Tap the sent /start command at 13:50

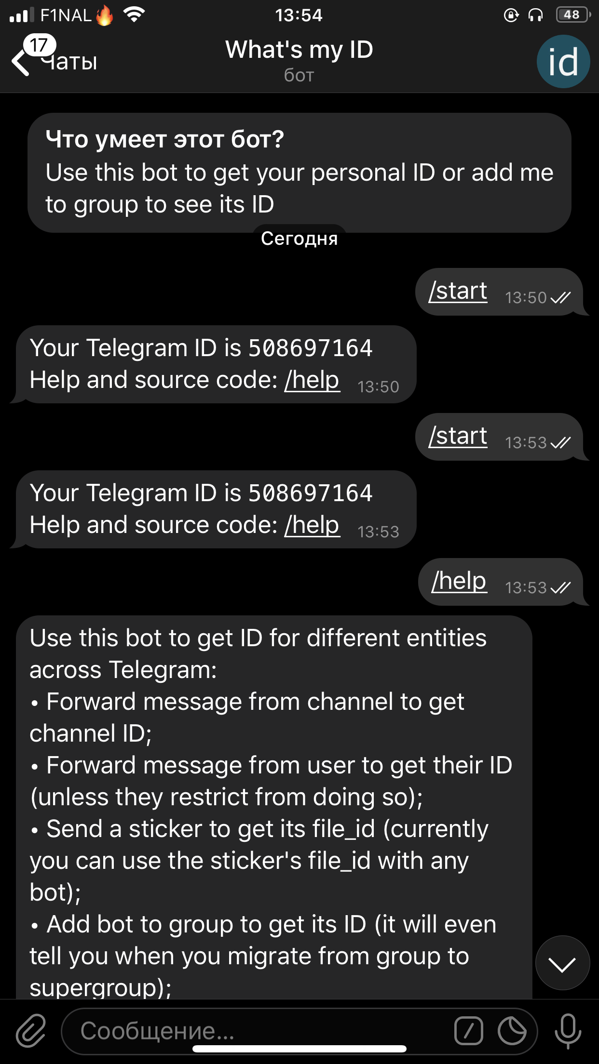point(499,292)
